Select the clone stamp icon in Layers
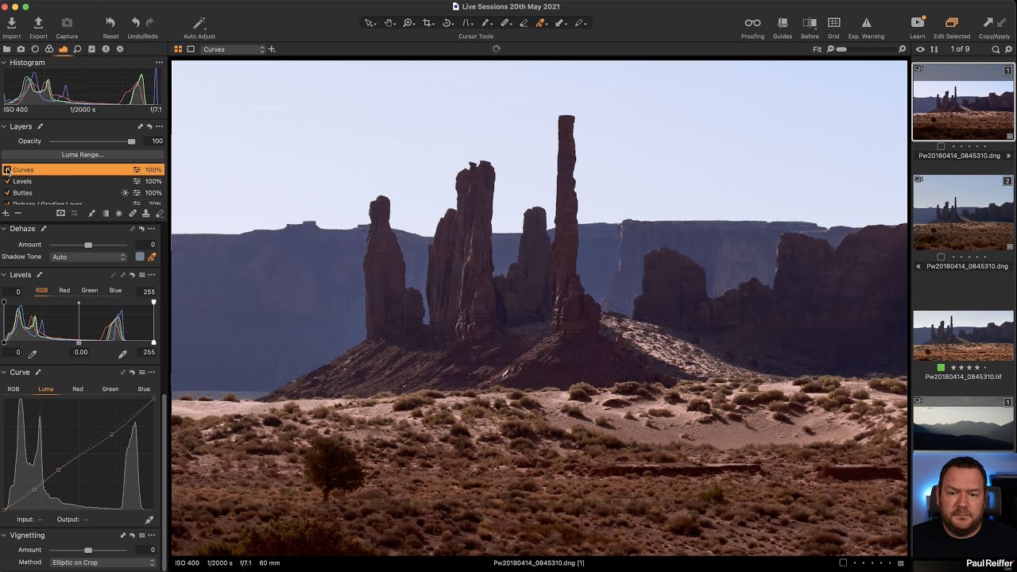 click(145, 213)
